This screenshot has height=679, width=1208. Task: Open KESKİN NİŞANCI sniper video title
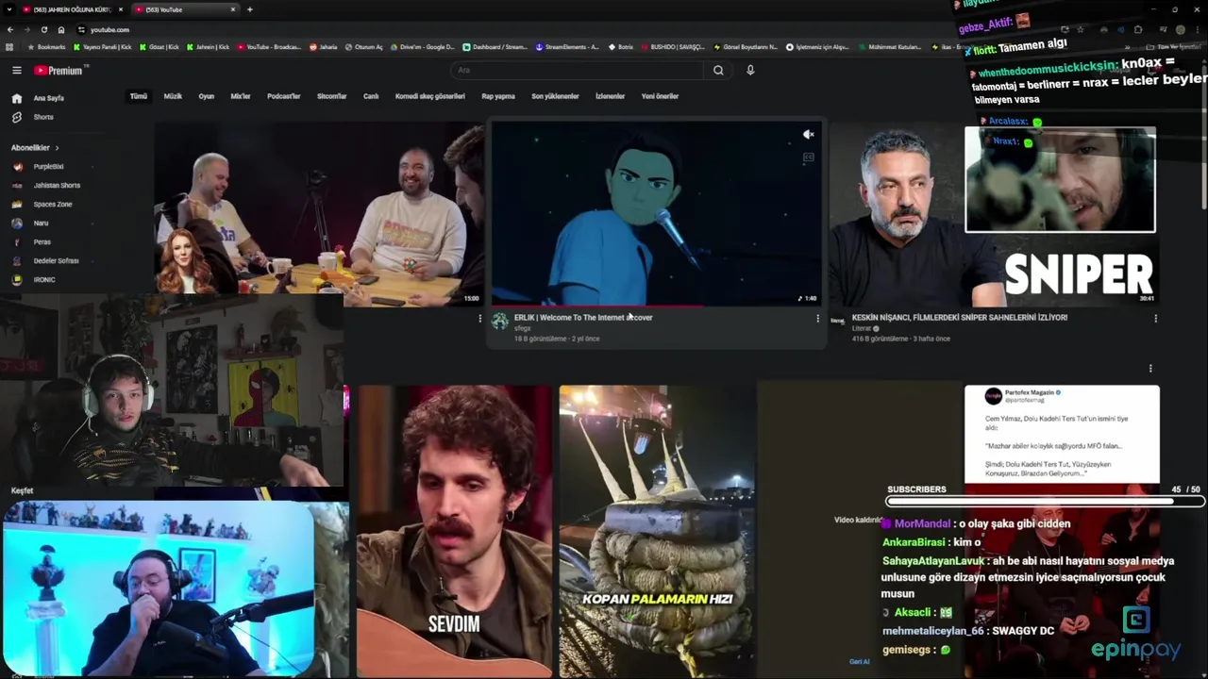pos(960,318)
